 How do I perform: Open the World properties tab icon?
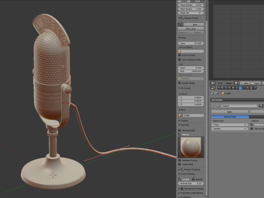tap(229, 87)
